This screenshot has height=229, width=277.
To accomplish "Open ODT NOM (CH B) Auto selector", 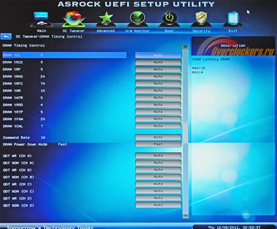I will [158, 177].
